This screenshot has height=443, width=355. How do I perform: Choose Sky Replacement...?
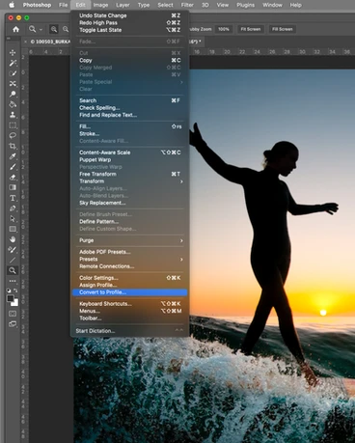pyautogui.click(x=130, y=203)
